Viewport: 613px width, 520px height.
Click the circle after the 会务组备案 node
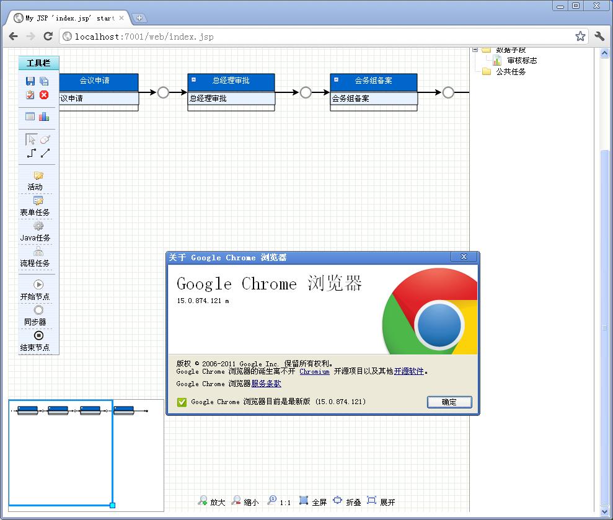[448, 93]
